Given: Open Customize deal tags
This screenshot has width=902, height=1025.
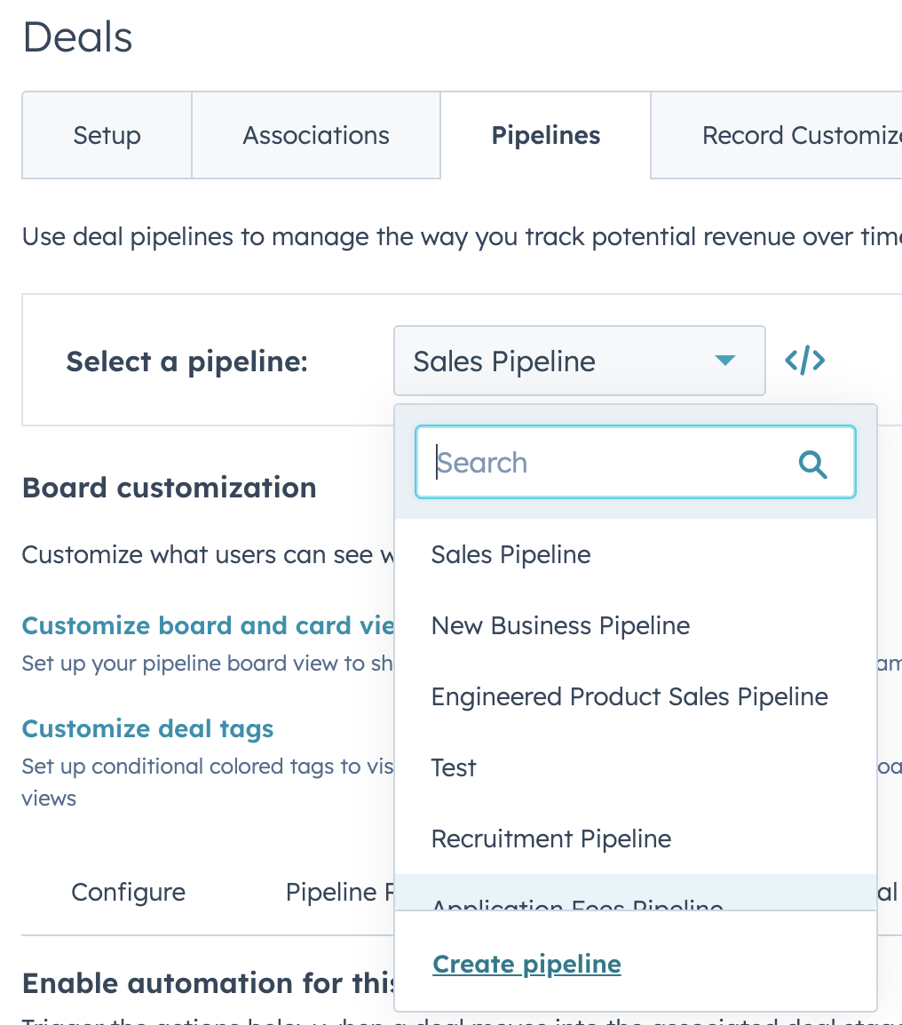Looking at the screenshot, I should [x=147, y=728].
